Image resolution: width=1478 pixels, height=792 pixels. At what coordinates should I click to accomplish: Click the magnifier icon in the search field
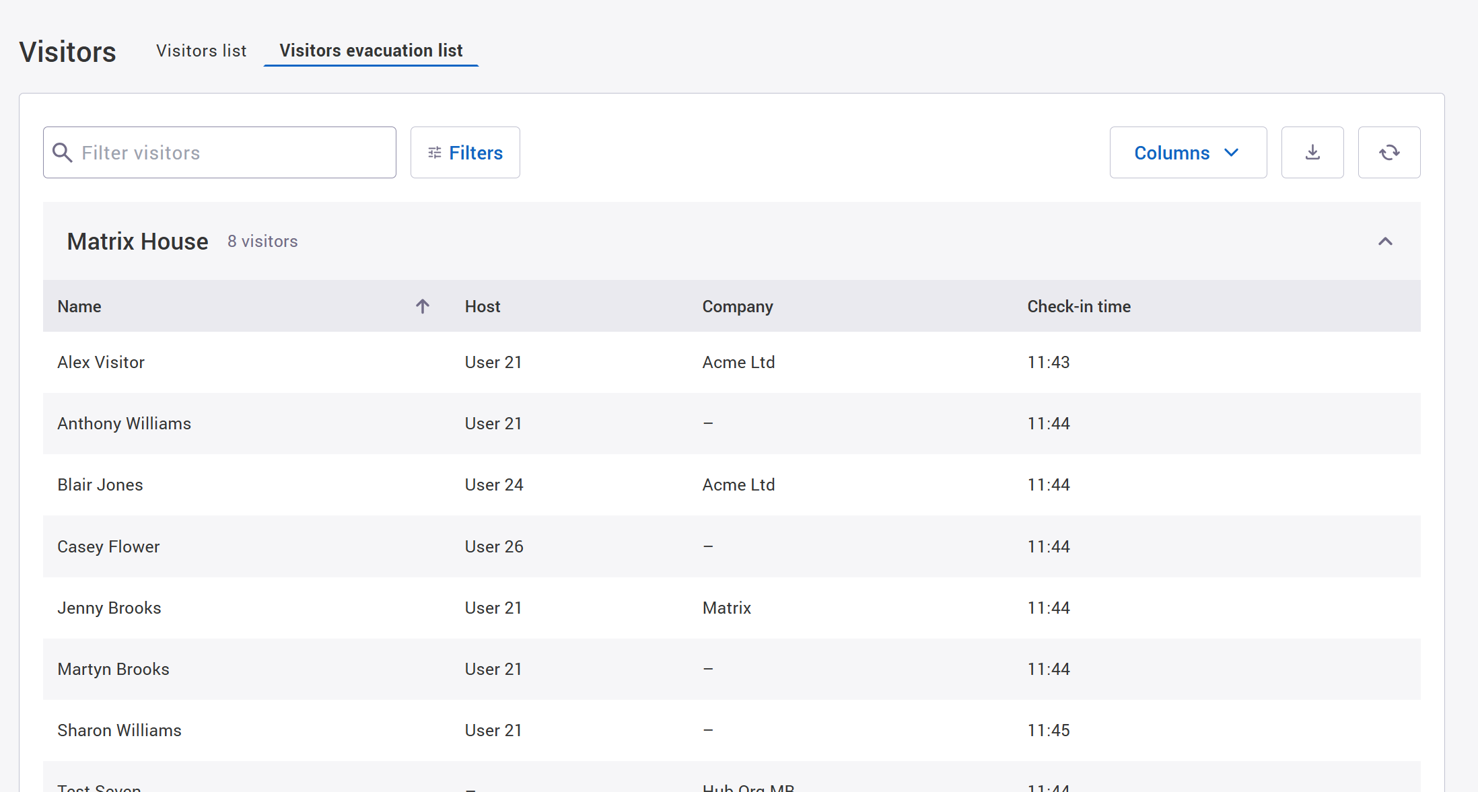[x=63, y=153]
